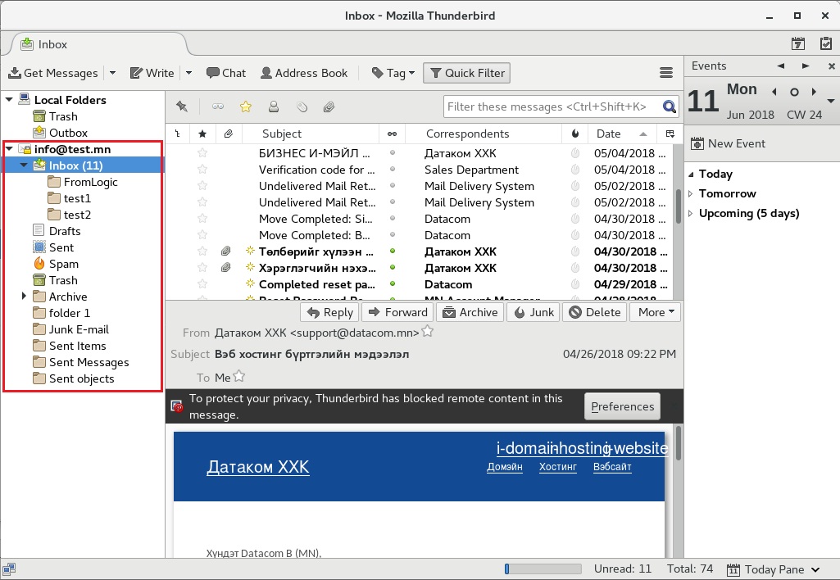840x580 pixels.
Task: Open the Tasks tab icon
Action: tap(825, 44)
